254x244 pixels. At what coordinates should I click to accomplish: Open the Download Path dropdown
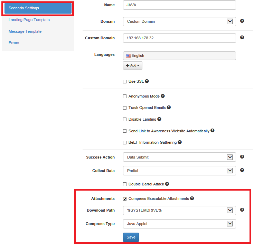click(x=179, y=210)
